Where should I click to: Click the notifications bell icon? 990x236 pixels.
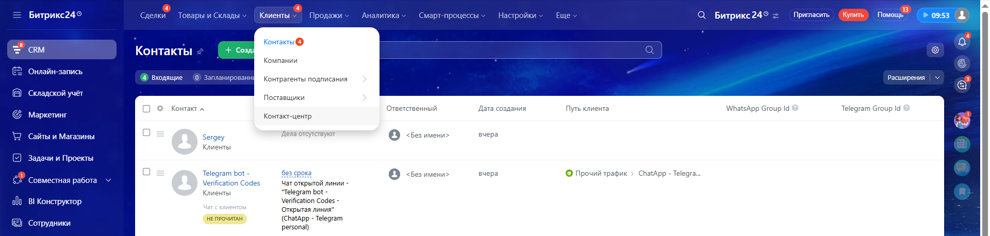point(962,42)
